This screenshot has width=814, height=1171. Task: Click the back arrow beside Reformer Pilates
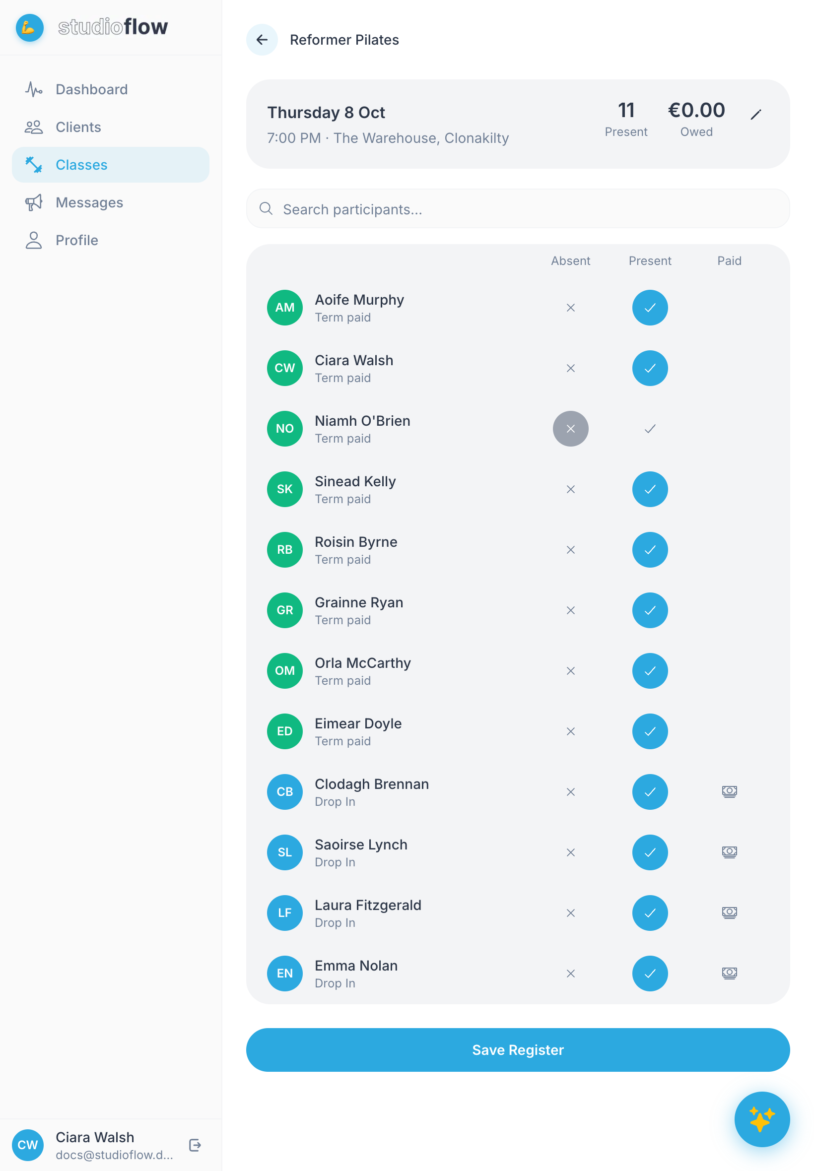pyautogui.click(x=262, y=40)
